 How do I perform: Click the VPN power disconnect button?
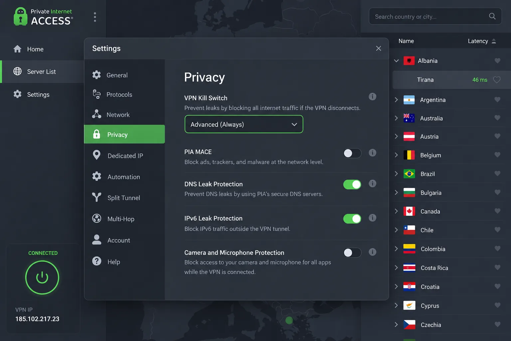click(42, 277)
